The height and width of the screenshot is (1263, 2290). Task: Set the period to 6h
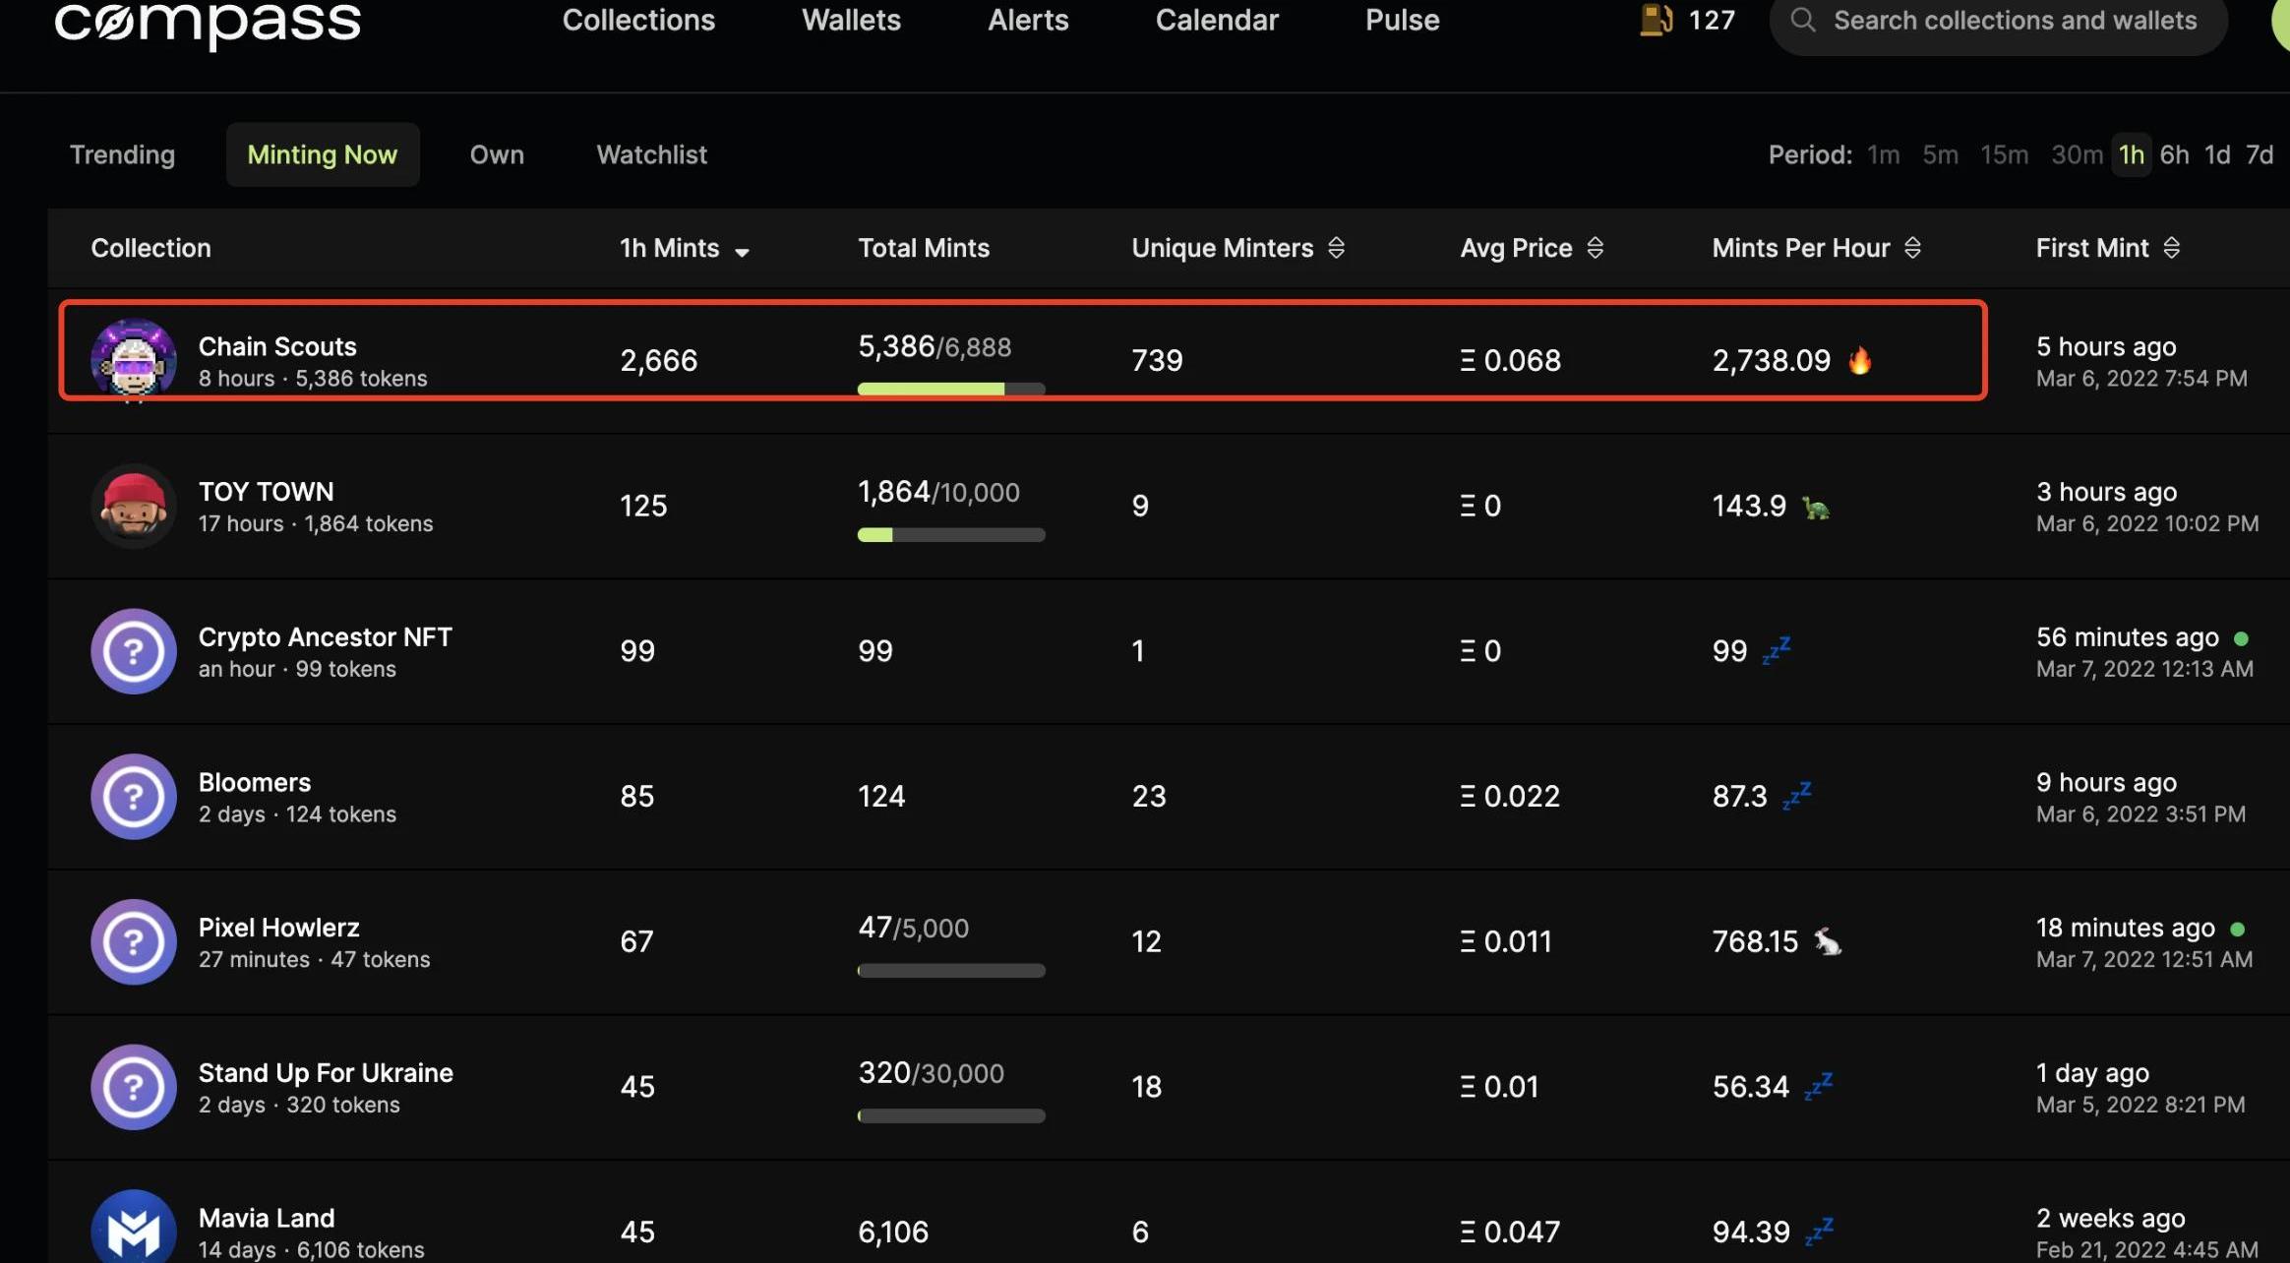click(2174, 154)
